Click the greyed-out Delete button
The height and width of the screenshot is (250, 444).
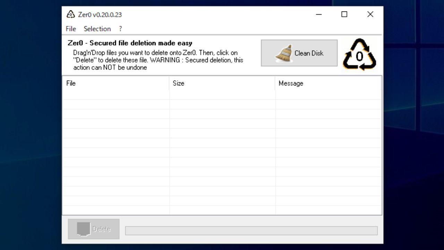(94, 229)
